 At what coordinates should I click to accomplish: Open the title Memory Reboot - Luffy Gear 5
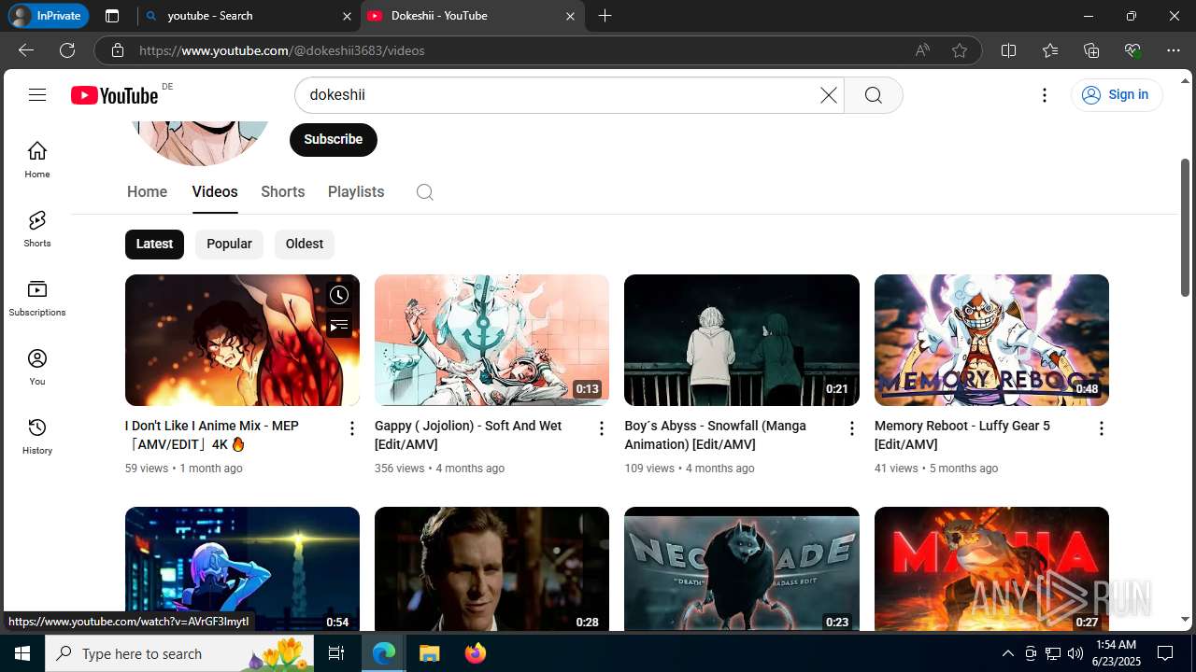[x=962, y=435]
